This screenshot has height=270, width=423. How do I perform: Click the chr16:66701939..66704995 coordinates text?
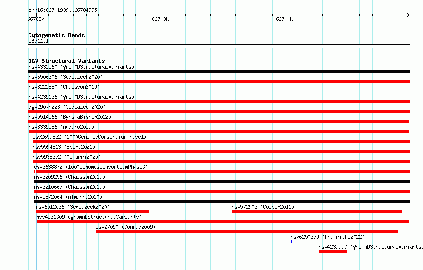[63, 10]
